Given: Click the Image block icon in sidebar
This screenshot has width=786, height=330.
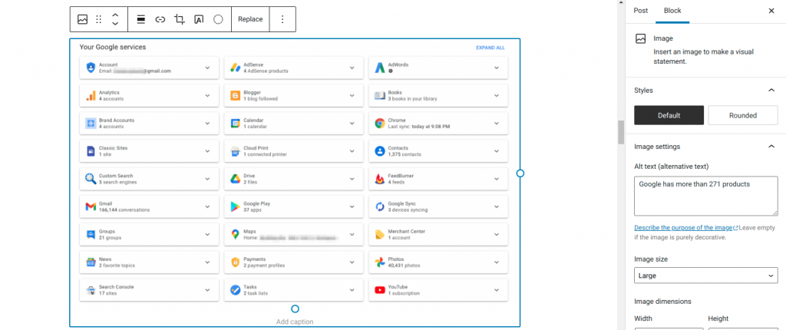Looking at the screenshot, I should (x=640, y=38).
